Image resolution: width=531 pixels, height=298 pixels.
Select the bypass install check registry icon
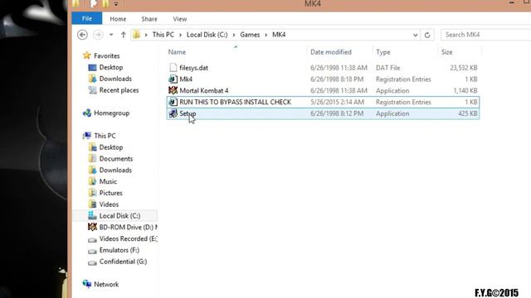point(173,102)
